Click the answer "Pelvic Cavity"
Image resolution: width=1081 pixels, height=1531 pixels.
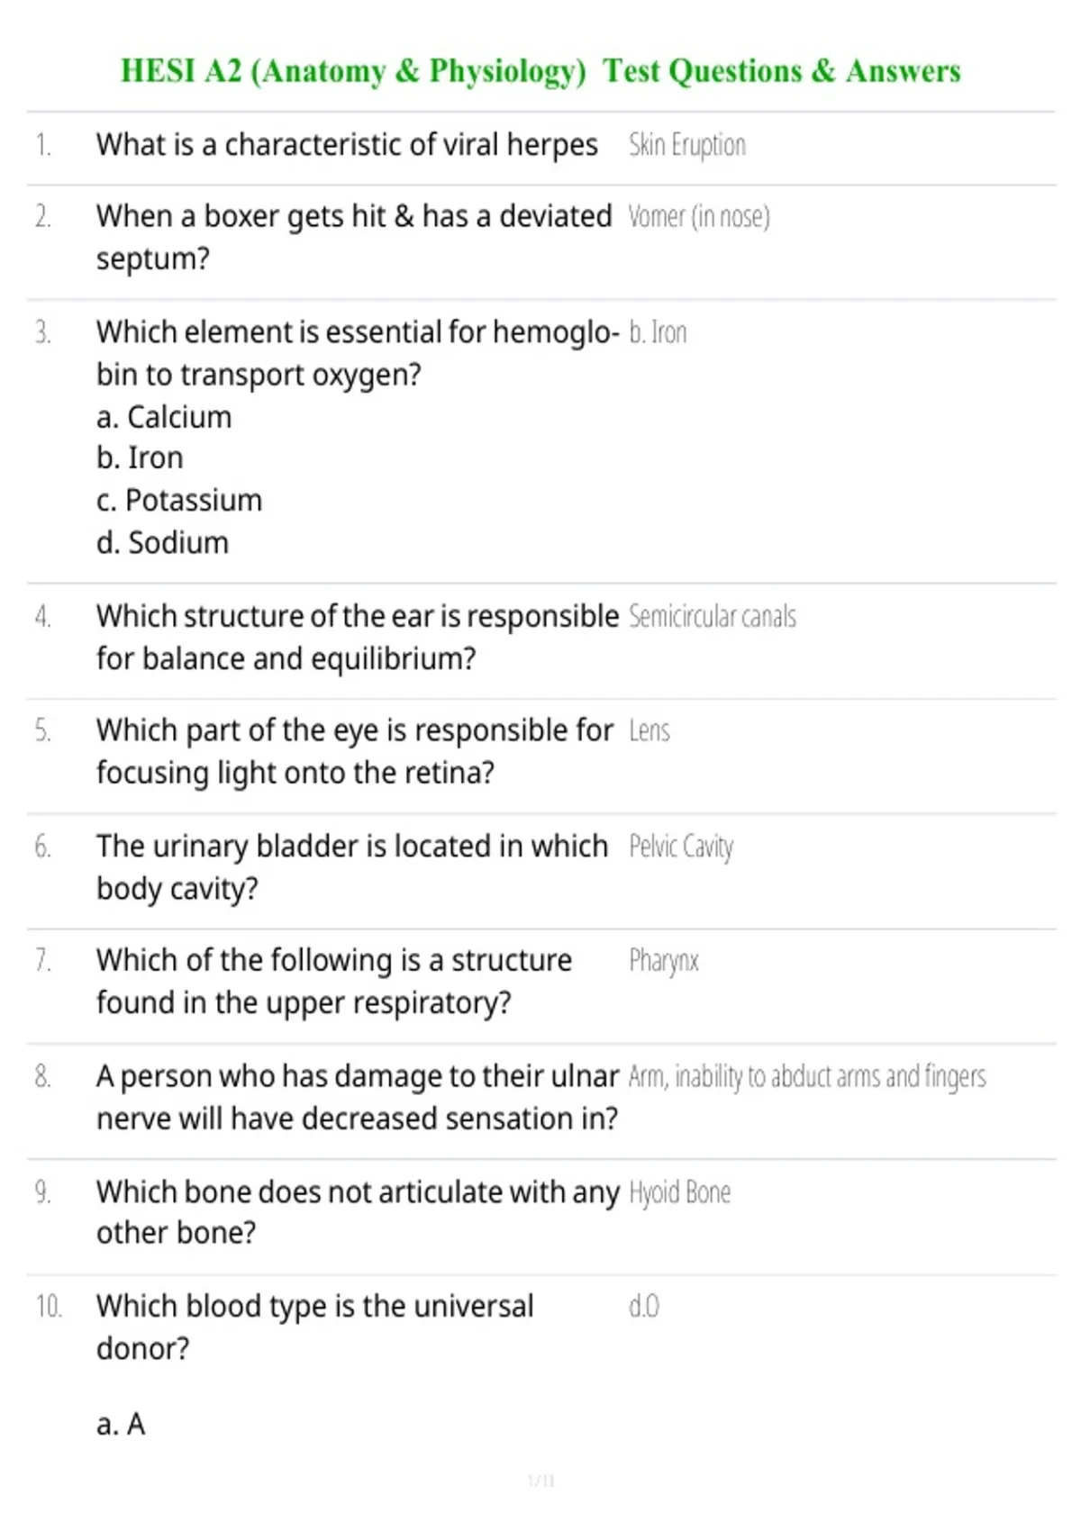point(681,847)
